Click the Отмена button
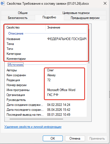 pyautogui.click(x=75, y=139)
